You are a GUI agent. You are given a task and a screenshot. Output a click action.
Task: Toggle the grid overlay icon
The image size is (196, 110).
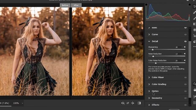click(x=195, y=103)
